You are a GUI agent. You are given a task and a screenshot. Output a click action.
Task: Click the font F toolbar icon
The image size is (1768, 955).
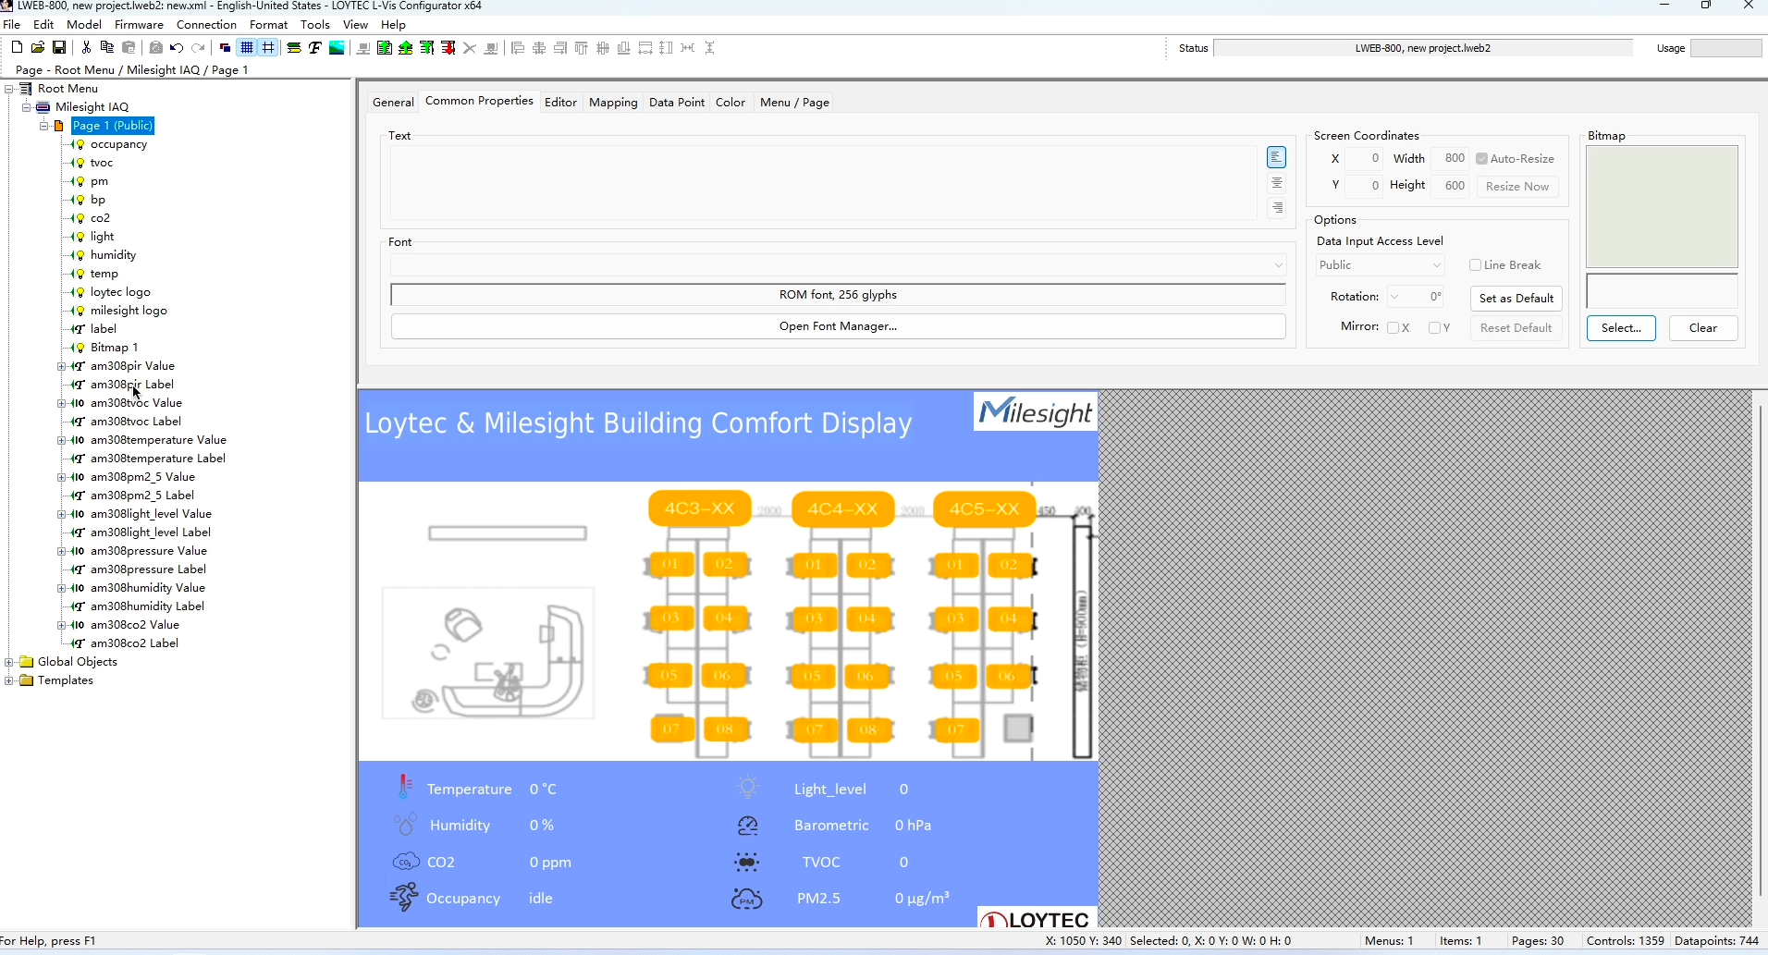pos(315,48)
